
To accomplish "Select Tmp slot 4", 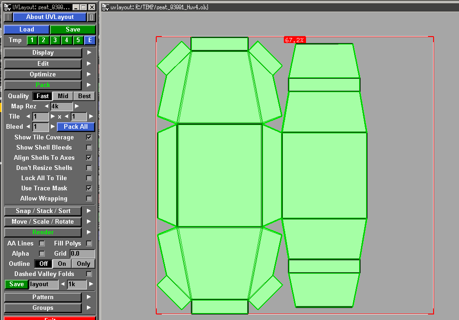I will [x=67, y=40].
